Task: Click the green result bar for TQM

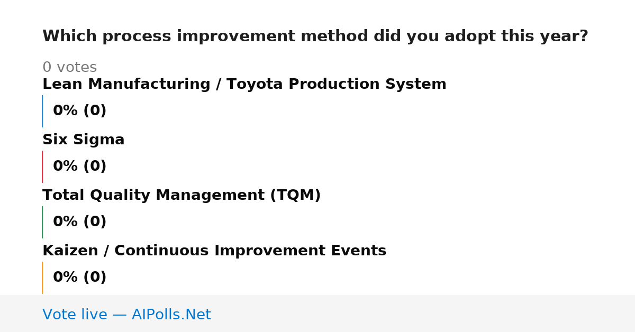Action: (x=42, y=222)
